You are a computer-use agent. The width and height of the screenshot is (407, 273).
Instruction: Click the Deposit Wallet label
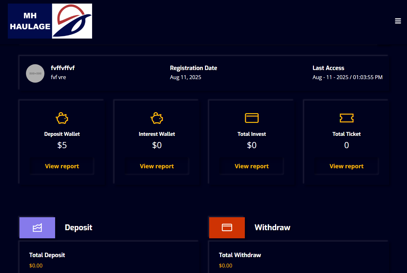(62, 134)
